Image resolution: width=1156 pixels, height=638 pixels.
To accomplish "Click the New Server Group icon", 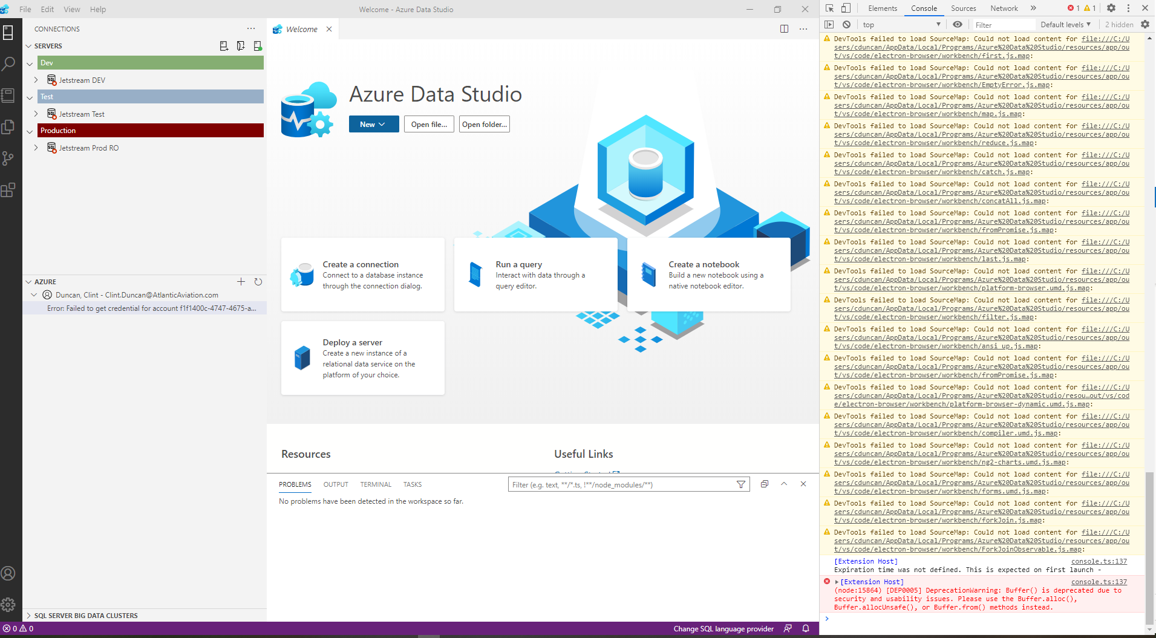I will coord(240,45).
